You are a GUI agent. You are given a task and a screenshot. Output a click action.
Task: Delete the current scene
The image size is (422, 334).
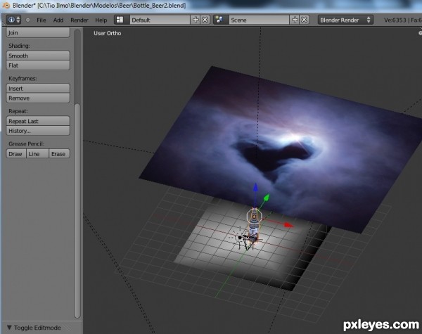[x=304, y=20]
